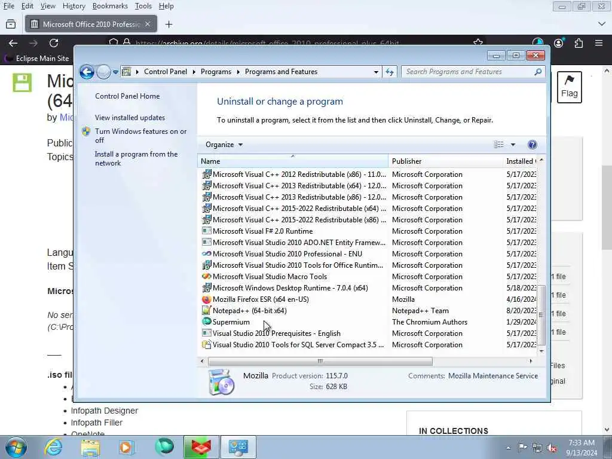
Task: Open address bar previous locations dropdown
Action: 376,72
